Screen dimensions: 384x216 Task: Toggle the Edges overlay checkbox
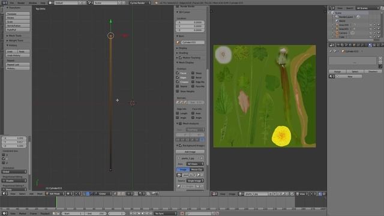[x=178, y=77]
